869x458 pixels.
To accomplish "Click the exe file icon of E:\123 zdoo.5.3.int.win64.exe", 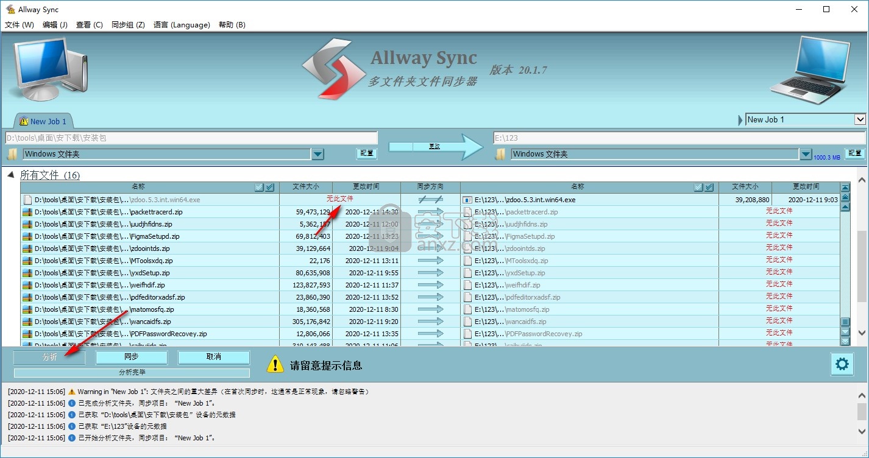I will click(x=467, y=200).
